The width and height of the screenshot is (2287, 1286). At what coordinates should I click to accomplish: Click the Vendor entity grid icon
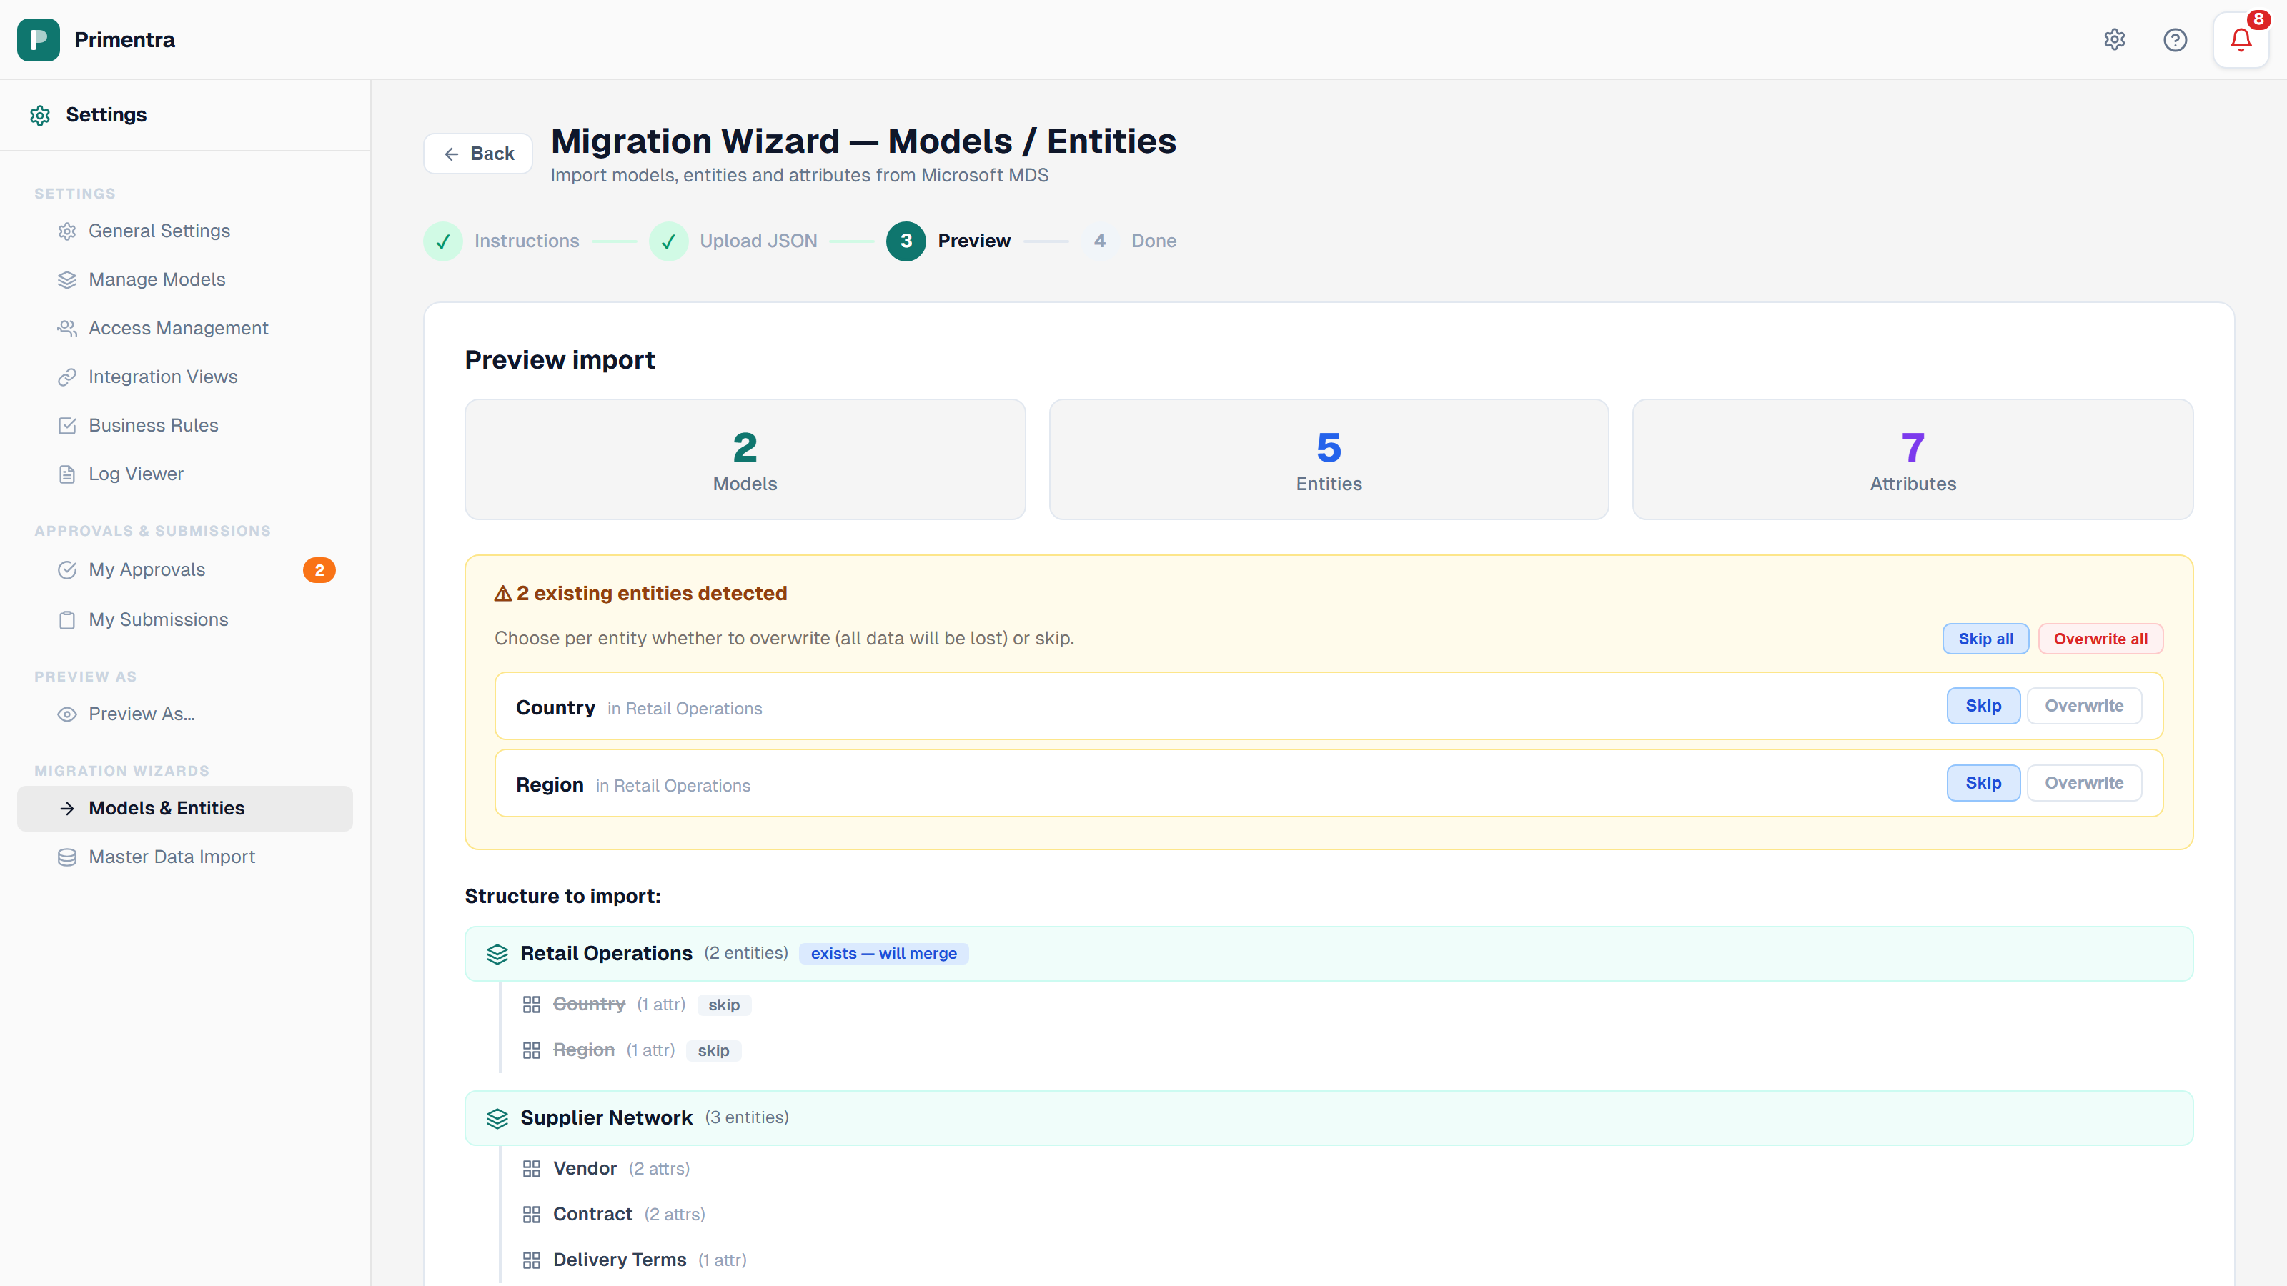[x=532, y=1169]
